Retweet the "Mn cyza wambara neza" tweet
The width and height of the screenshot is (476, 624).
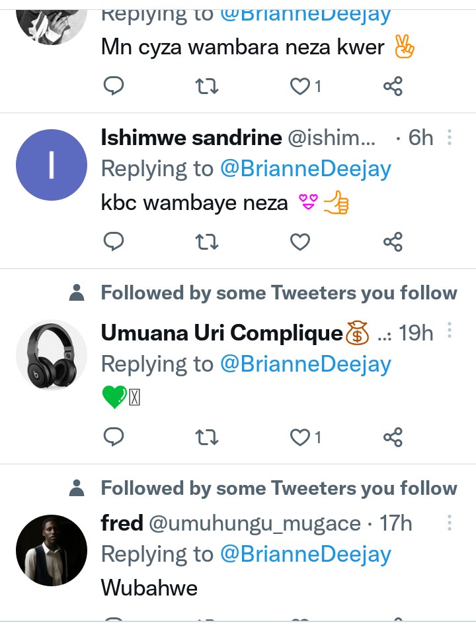pos(208,86)
